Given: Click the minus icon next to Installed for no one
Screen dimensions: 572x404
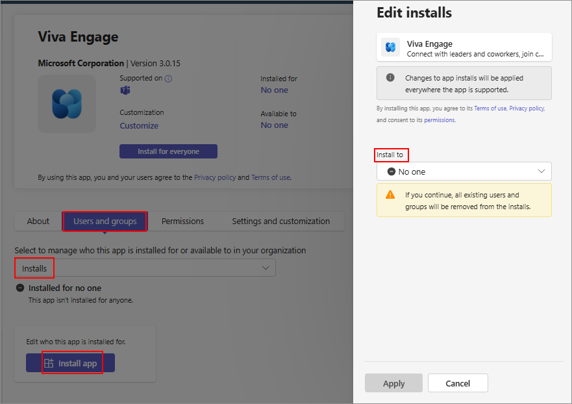Looking at the screenshot, I should (x=20, y=288).
